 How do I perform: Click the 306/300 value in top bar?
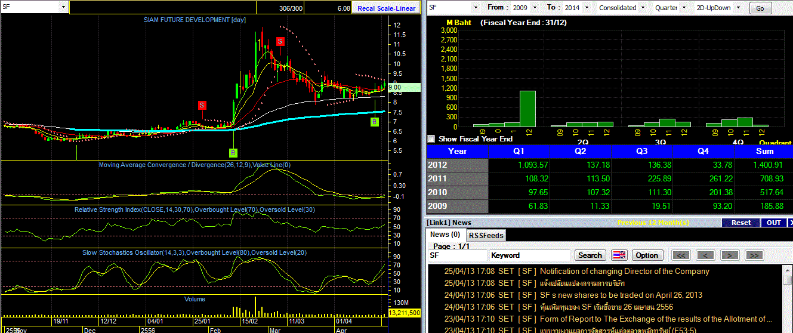click(291, 8)
